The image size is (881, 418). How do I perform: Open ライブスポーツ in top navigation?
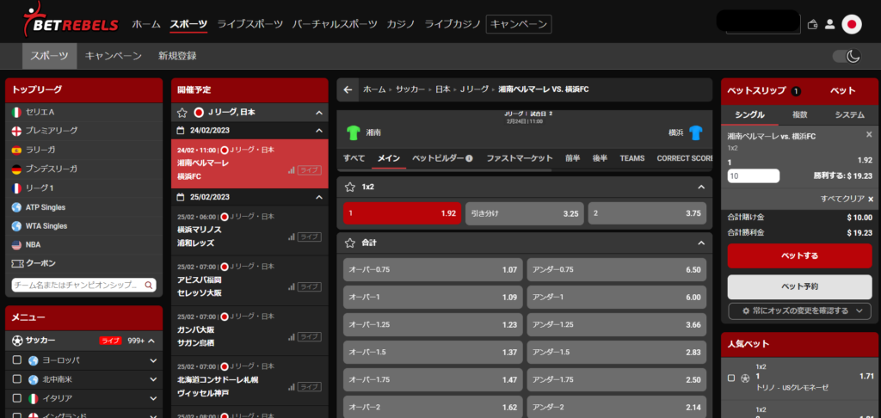(x=250, y=24)
